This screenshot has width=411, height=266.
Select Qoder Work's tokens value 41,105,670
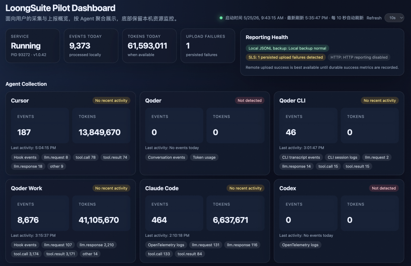[99, 220]
